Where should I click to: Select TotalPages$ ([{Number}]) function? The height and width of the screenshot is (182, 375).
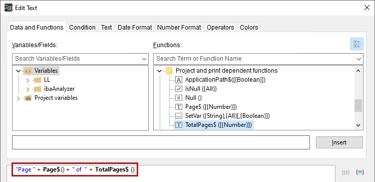(x=218, y=125)
